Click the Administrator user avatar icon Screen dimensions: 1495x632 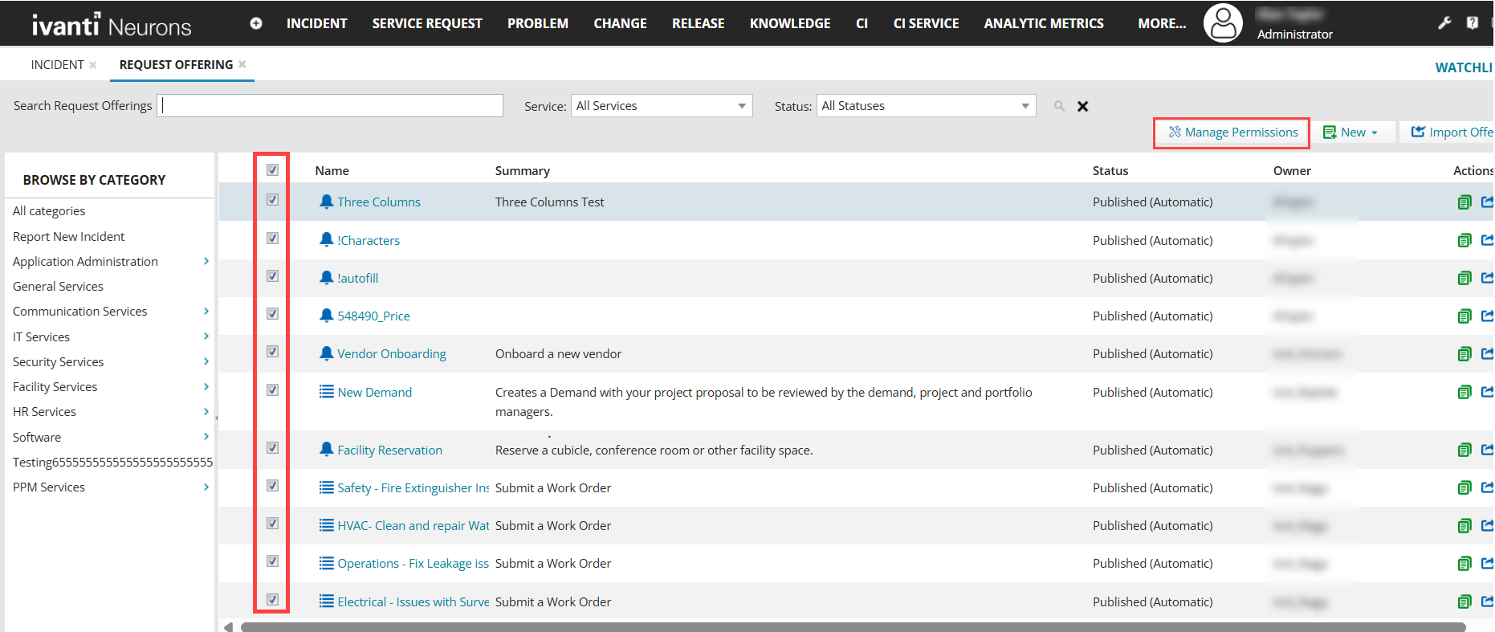tap(1222, 23)
